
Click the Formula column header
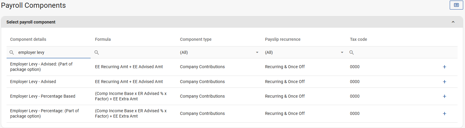click(103, 39)
